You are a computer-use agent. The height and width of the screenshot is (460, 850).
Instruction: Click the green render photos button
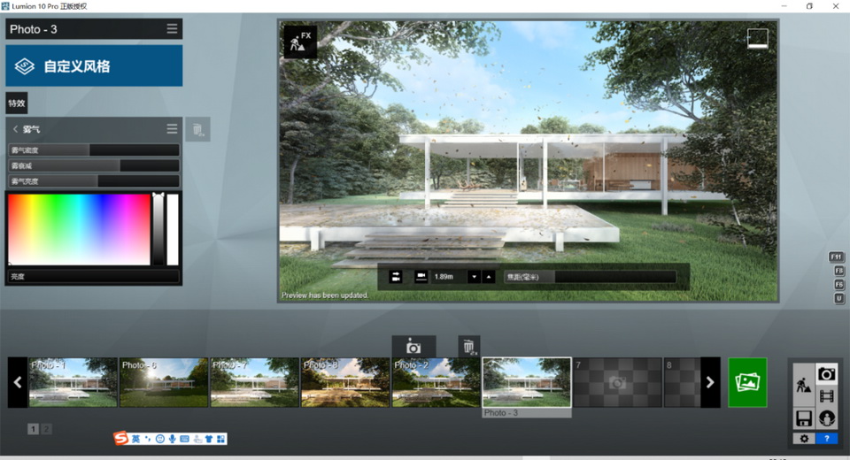coord(747,382)
